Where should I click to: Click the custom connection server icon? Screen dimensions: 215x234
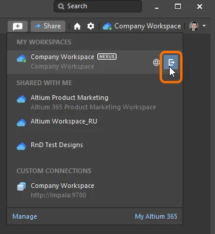tap(21, 187)
